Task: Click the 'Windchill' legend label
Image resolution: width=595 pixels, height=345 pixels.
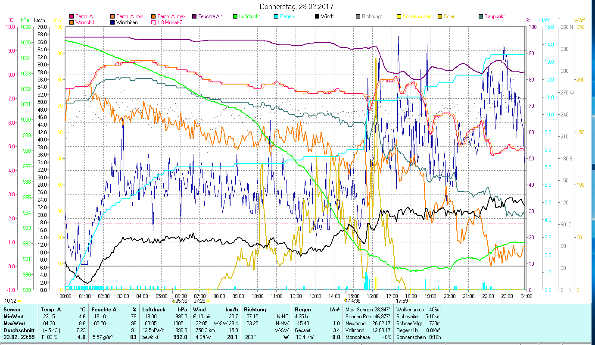Action: point(86,22)
